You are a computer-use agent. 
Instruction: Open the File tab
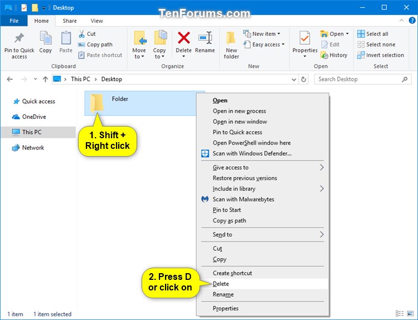(x=14, y=21)
